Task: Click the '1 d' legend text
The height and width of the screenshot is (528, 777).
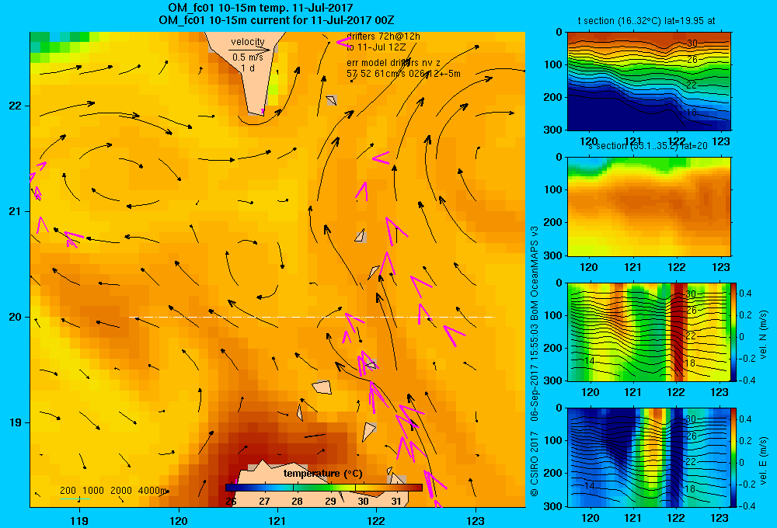Action: click(x=248, y=68)
